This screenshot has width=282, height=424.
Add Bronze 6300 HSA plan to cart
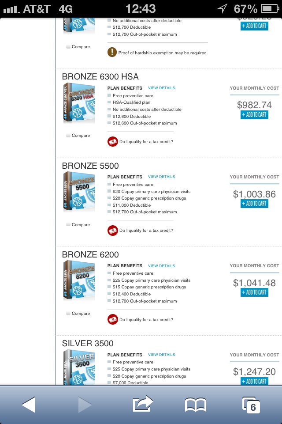254,115
